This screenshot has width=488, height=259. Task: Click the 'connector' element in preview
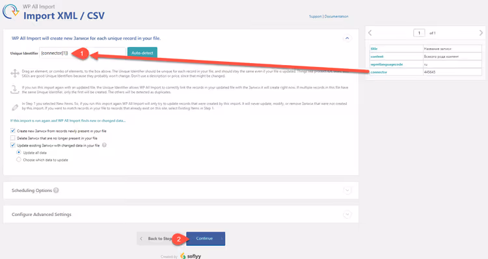coord(379,72)
